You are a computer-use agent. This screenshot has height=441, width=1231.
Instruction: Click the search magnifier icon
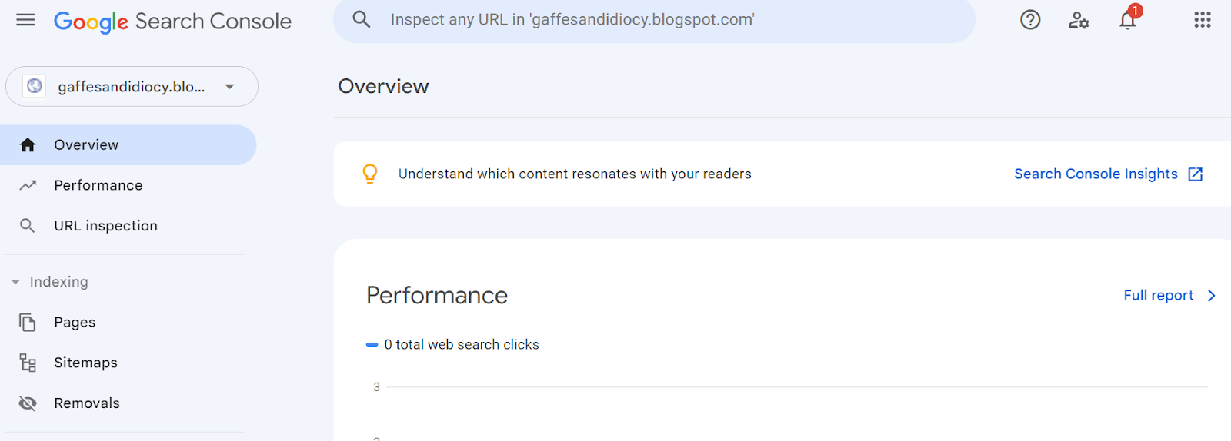tap(362, 20)
